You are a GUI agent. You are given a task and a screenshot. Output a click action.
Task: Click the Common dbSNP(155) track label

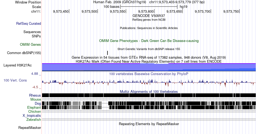pos(24,53)
